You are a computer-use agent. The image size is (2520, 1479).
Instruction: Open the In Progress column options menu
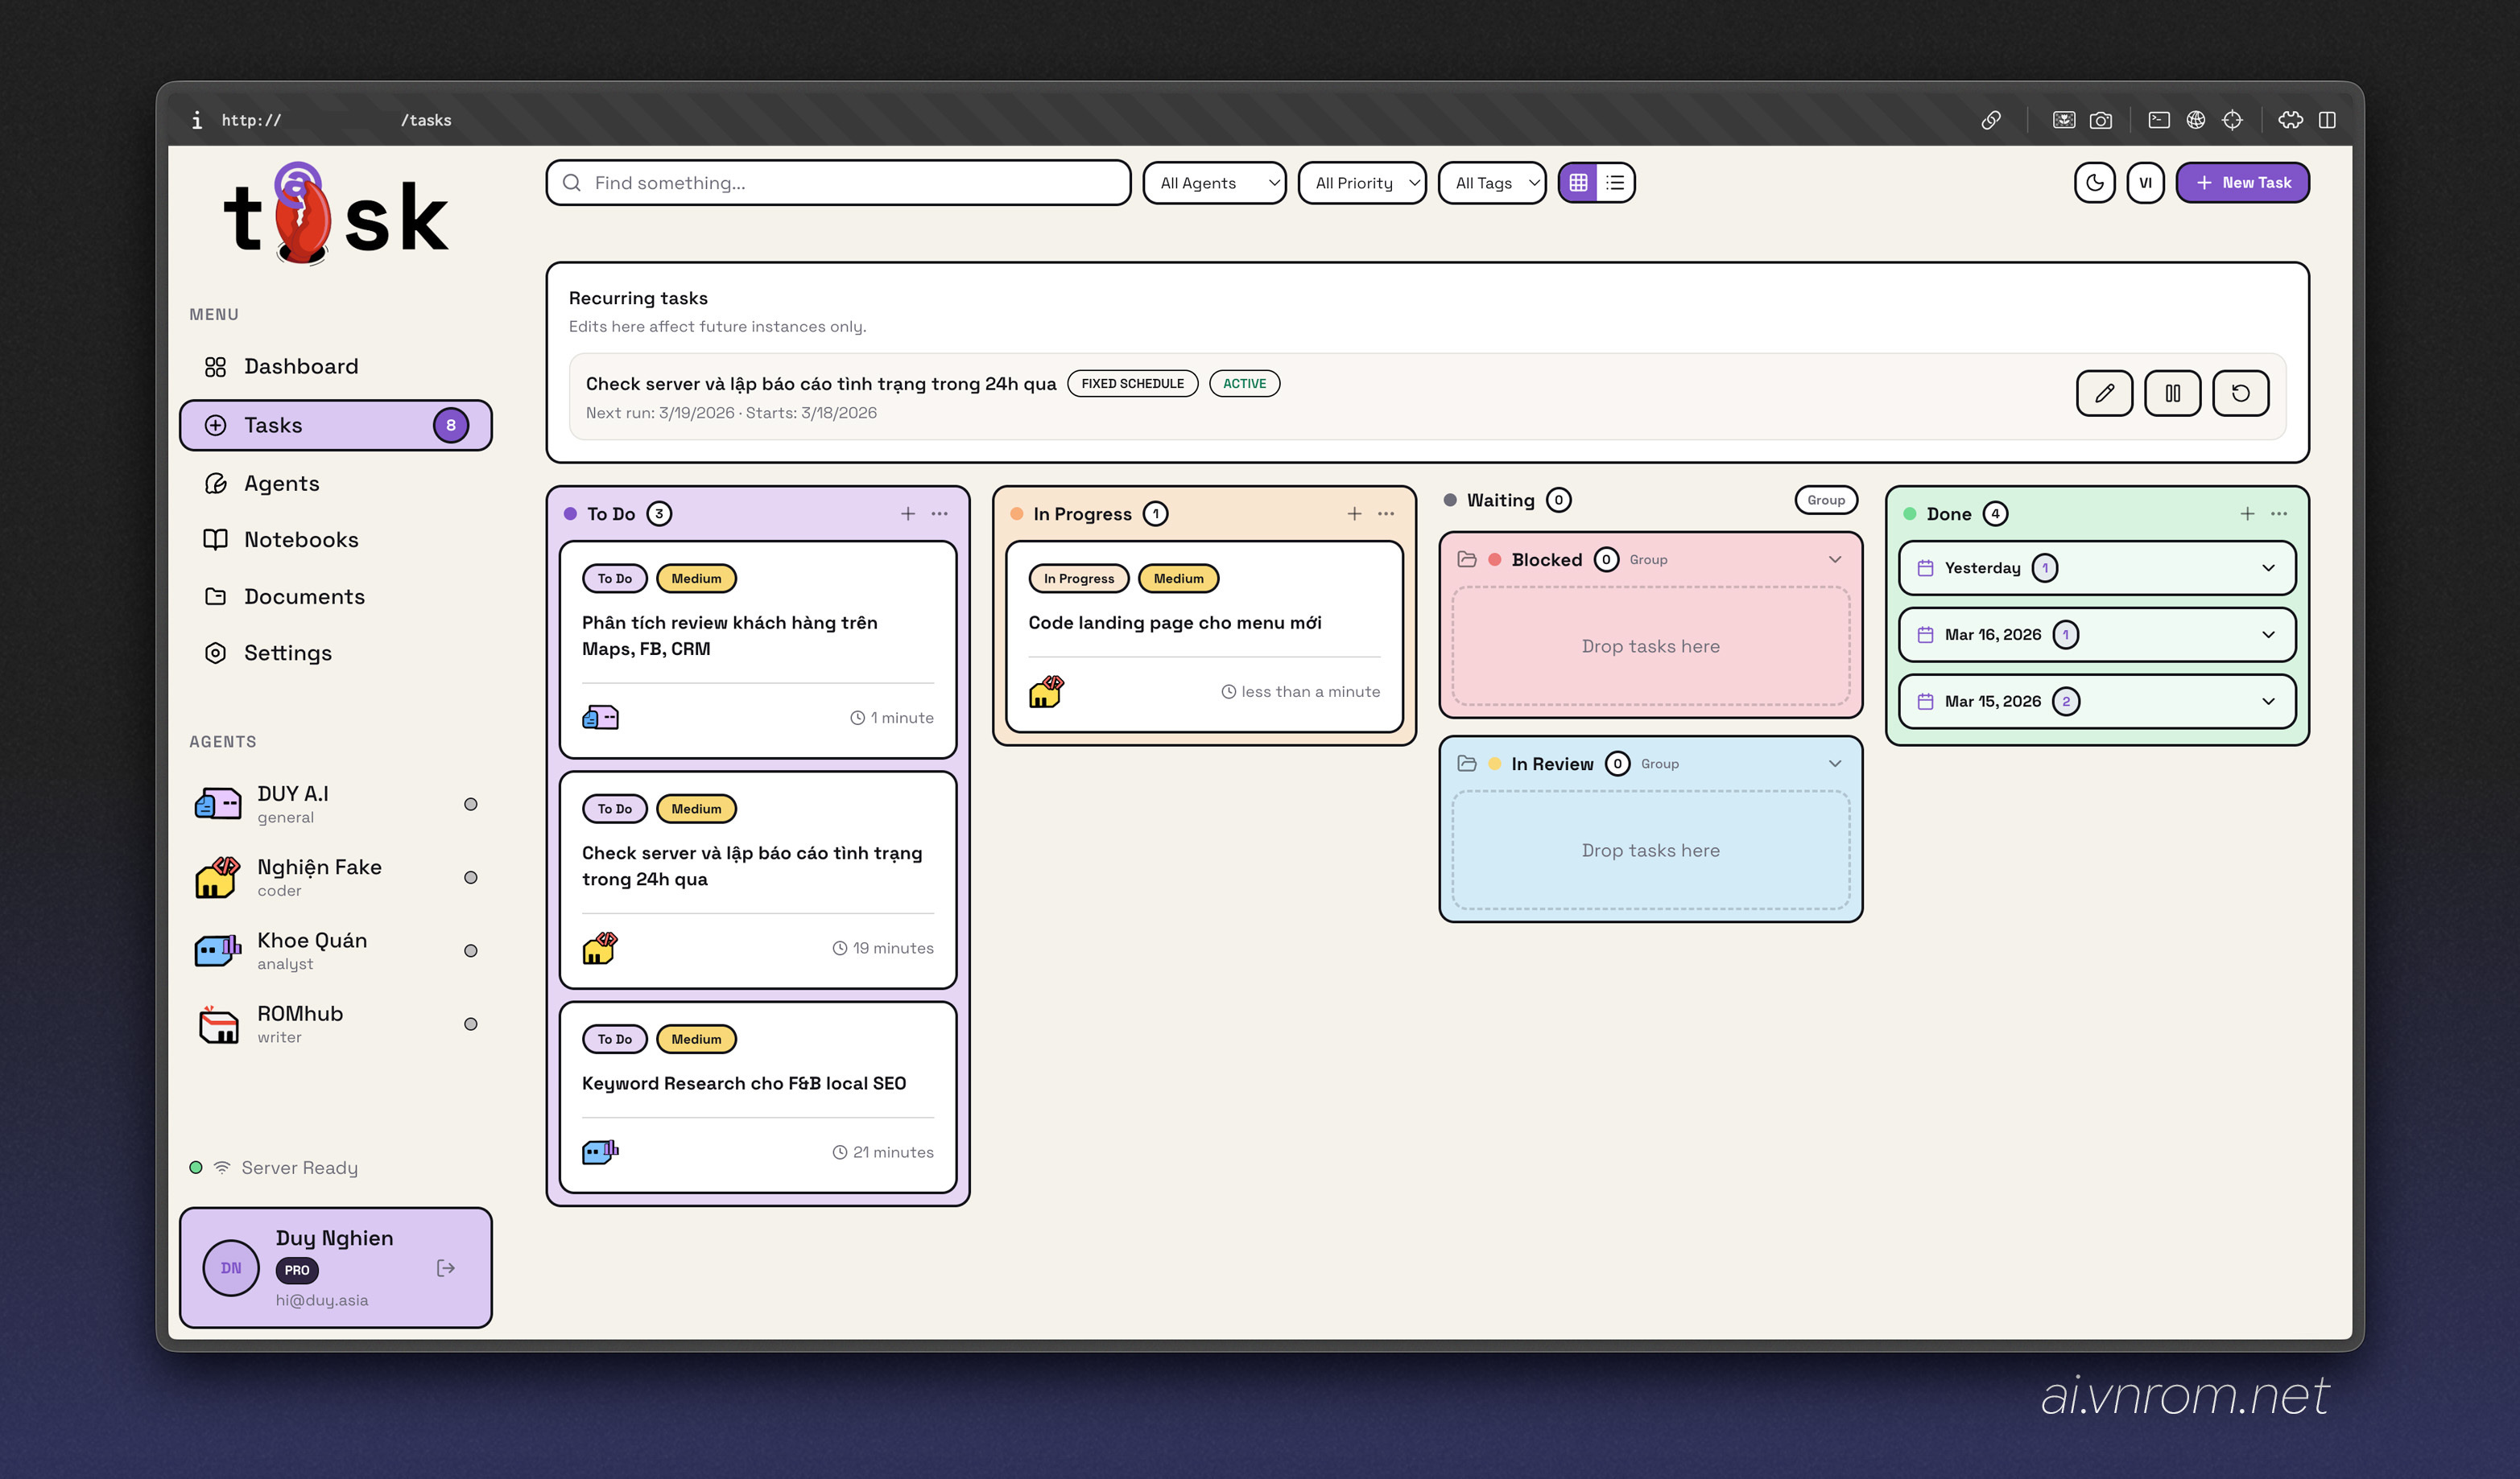[x=1386, y=513]
